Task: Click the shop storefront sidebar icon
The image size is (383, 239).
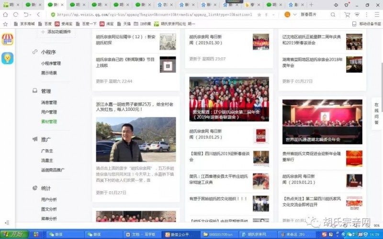Action: point(8,39)
